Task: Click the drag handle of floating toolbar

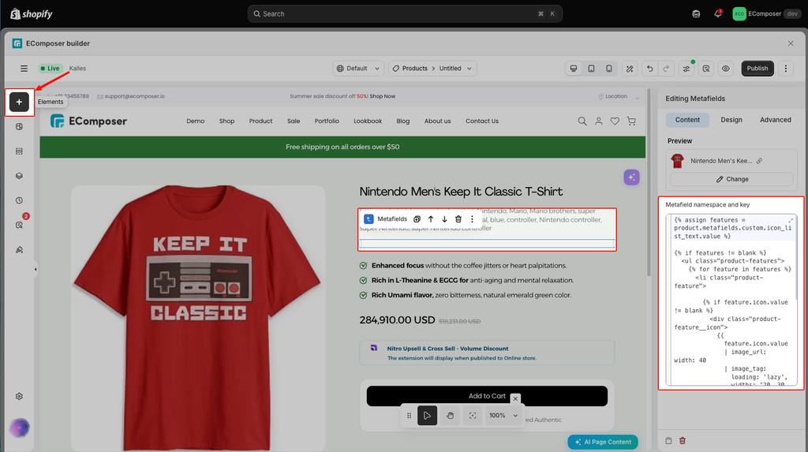Action: pyautogui.click(x=409, y=416)
